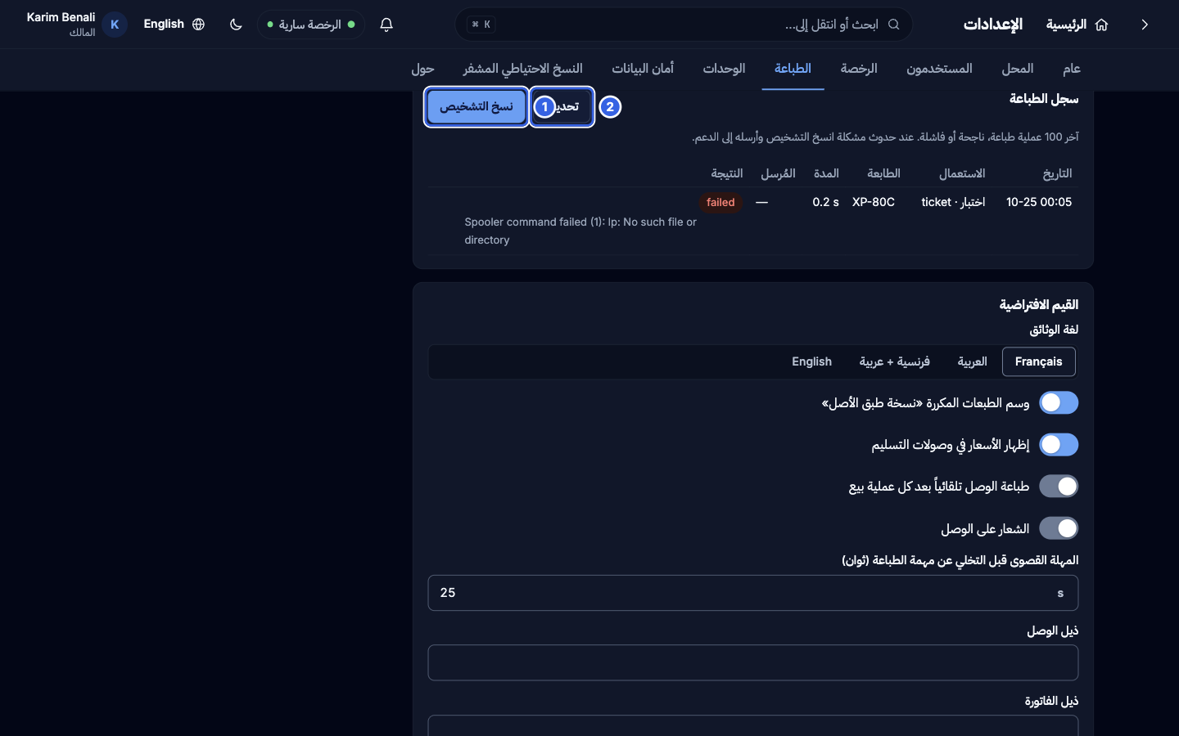Click the الرخصة سارية license status pill
The height and width of the screenshot is (736, 1179).
(x=311, y=25)
